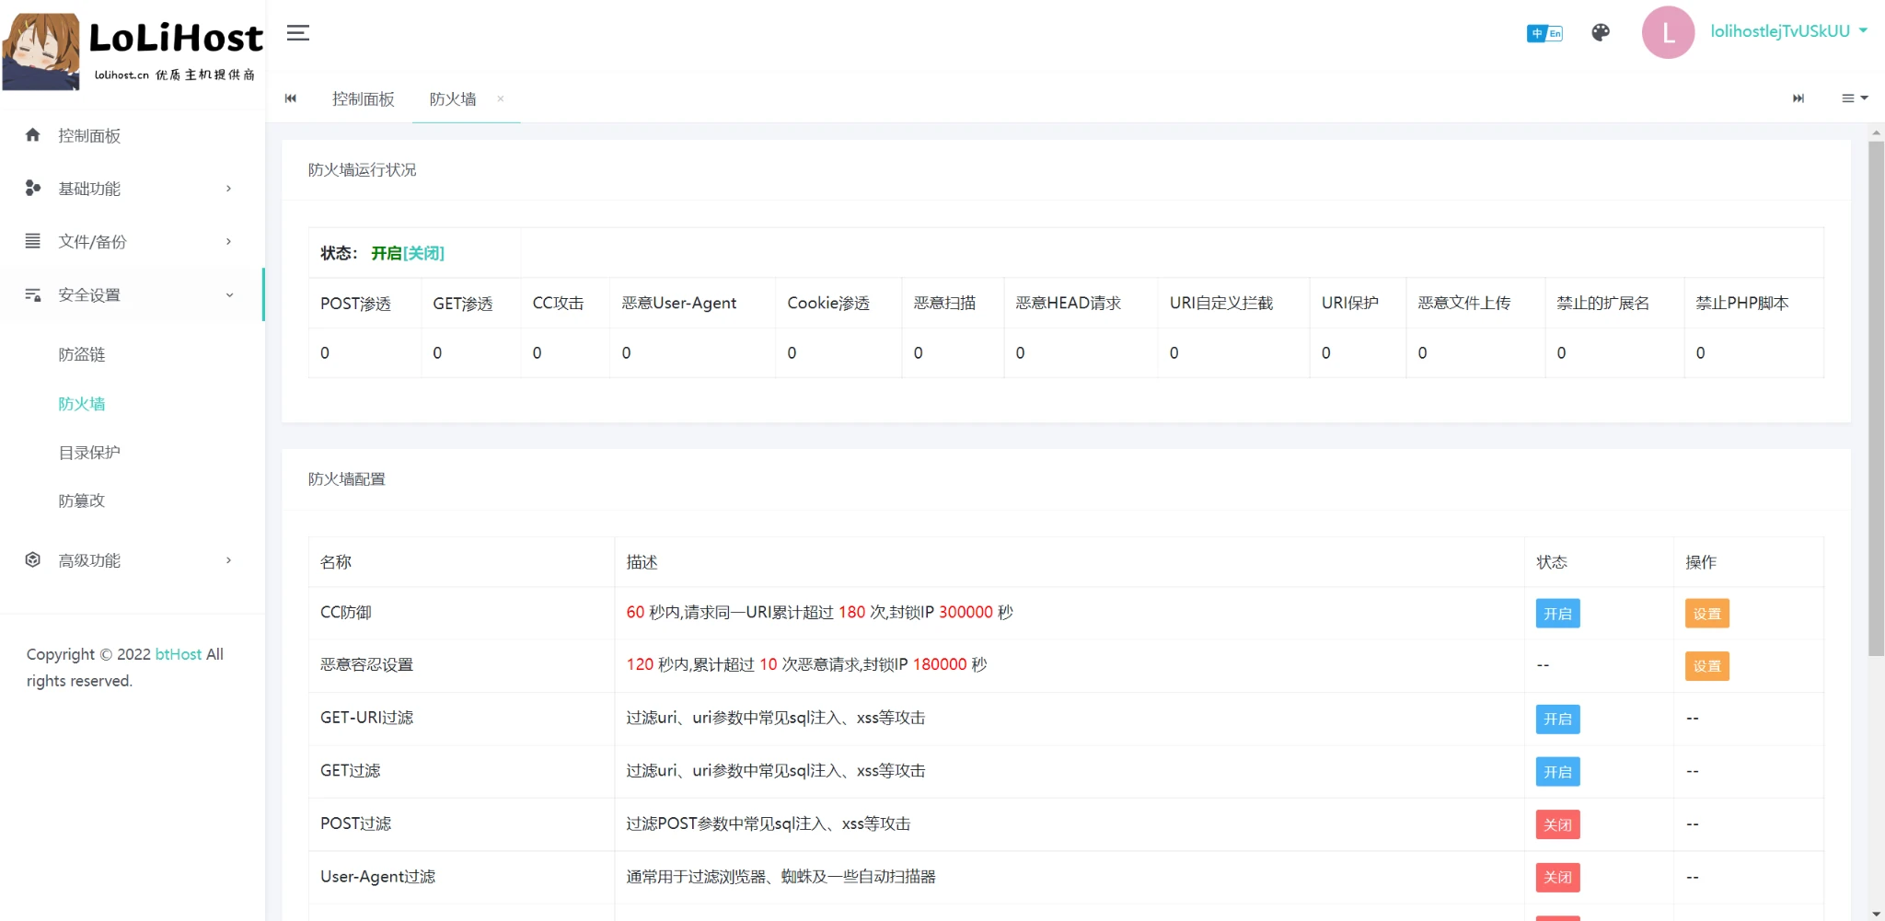Click the language switch icon
The height and width of the screenshot is (921, 1885).
1544,33
